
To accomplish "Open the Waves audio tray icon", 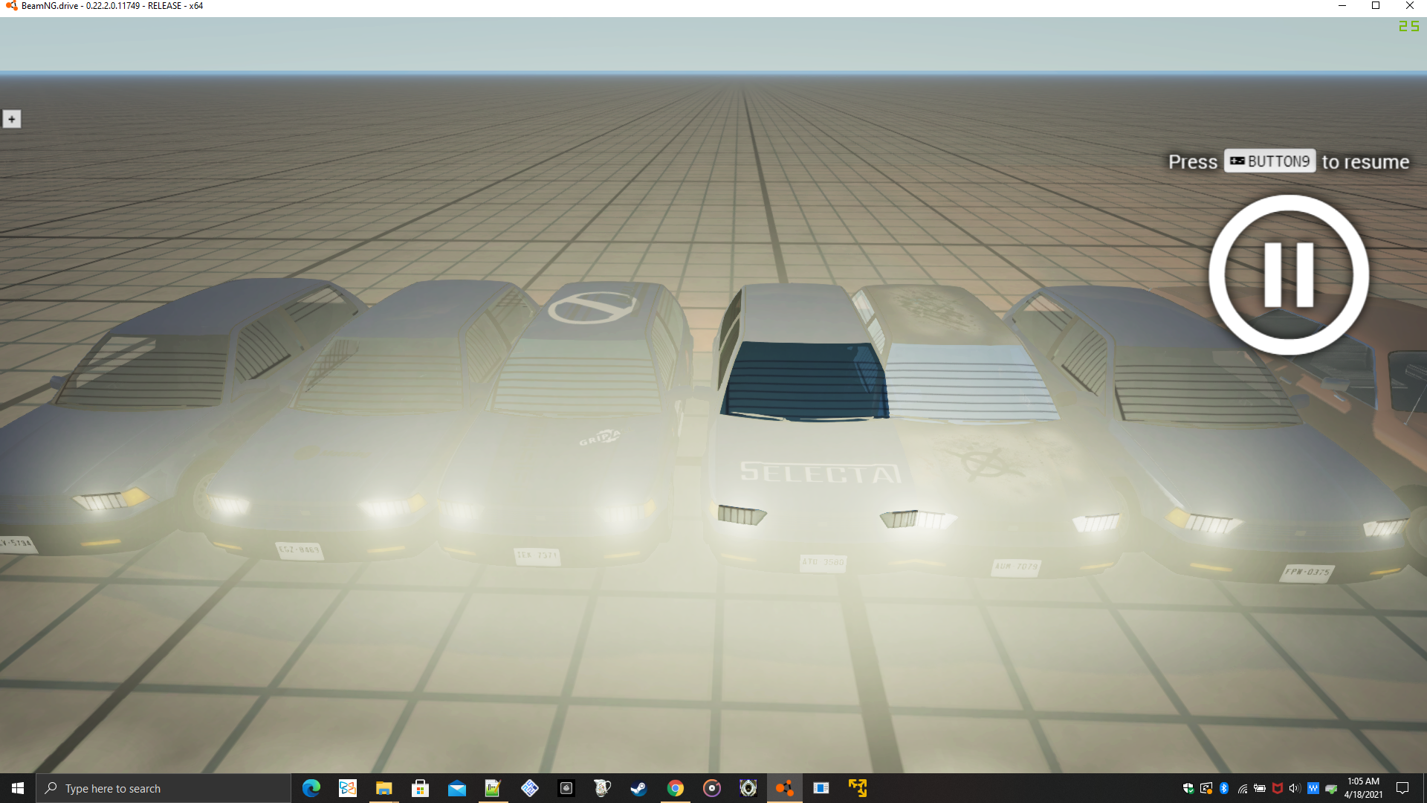I will click(x=1313, y=788).
